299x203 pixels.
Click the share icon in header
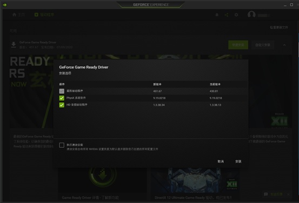pyautogui.click(x=227, y=15)
